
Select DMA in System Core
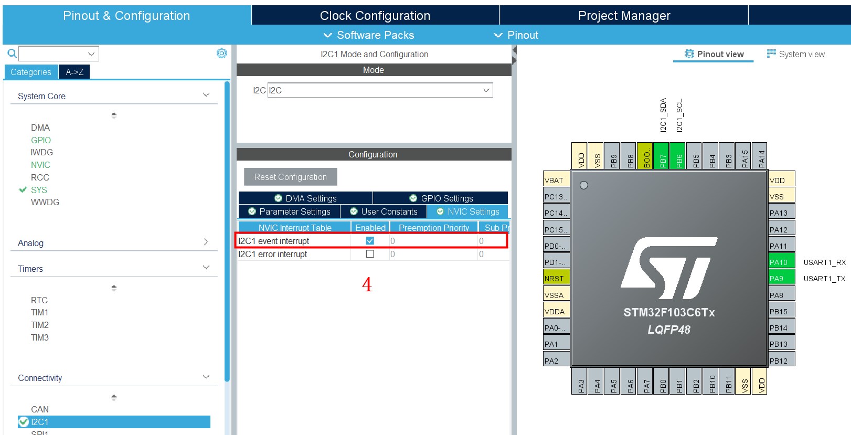40,128
